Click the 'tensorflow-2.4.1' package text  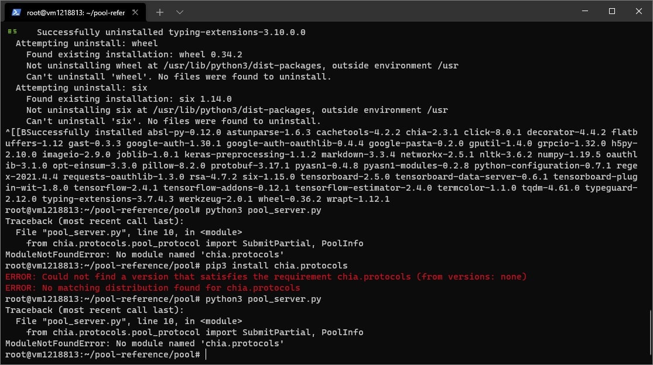[116, 188]
